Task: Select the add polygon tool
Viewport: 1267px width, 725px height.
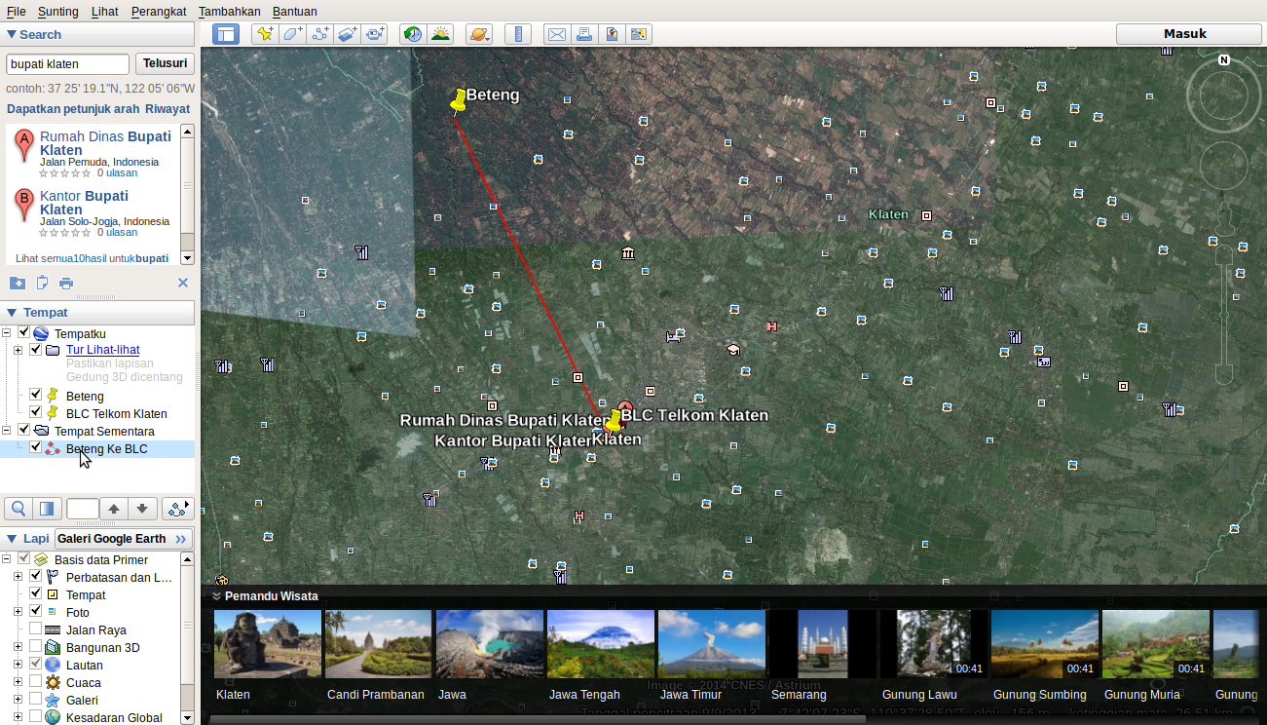Action: point(292,34)
